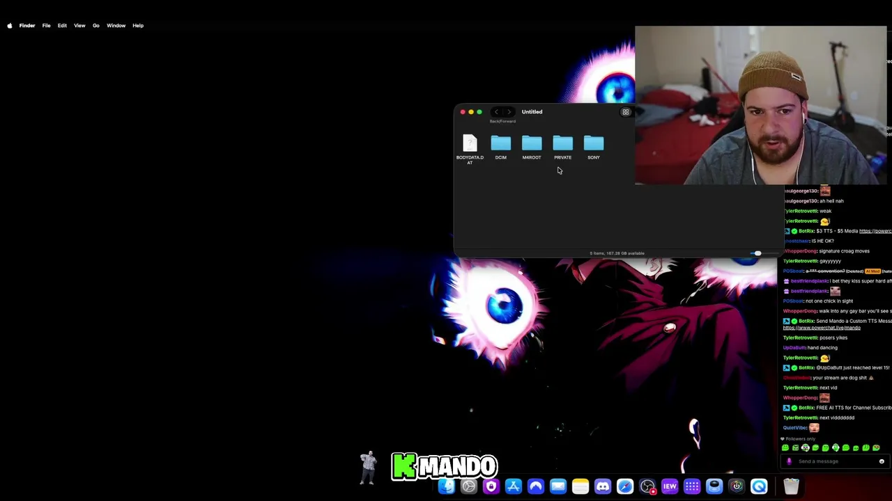Viewport: 892px width, 501px height.
Task: Open Discord from the dock
Action: coord(603,486)
